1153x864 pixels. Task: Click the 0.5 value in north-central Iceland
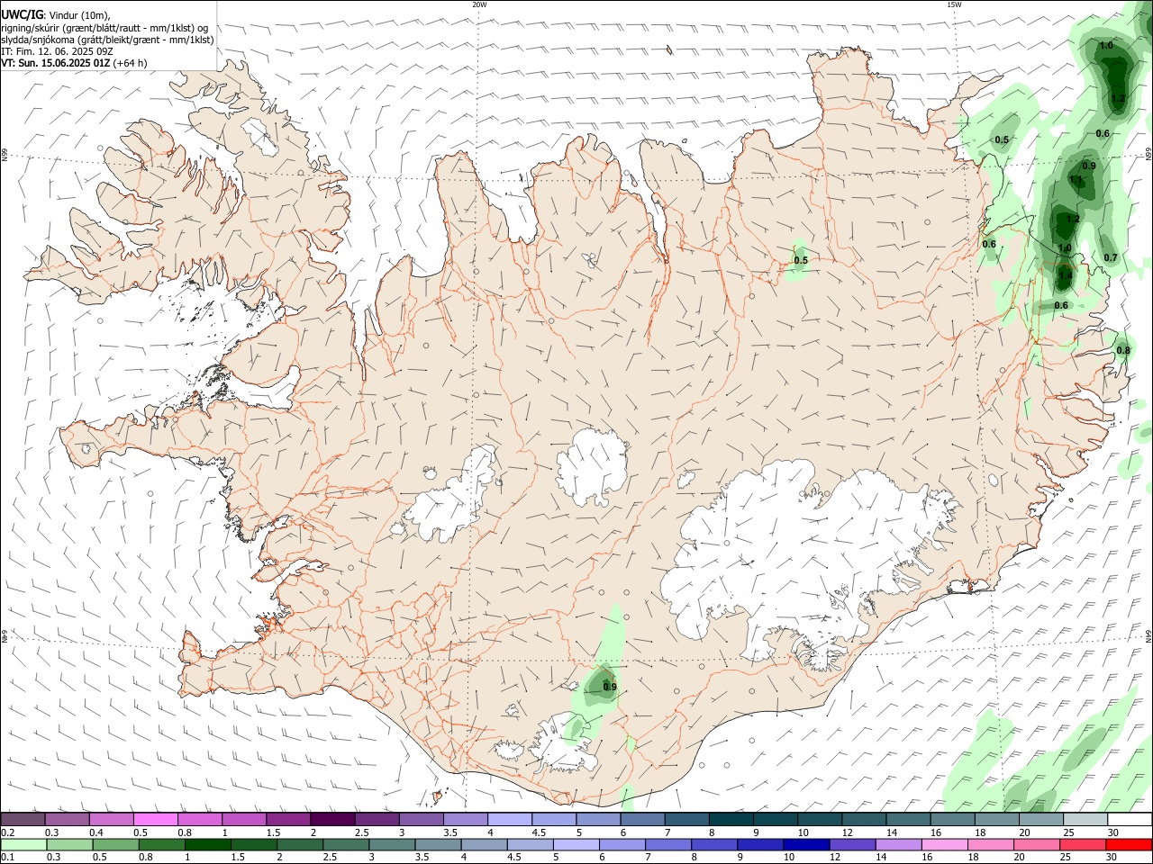(x=801, y=260)
